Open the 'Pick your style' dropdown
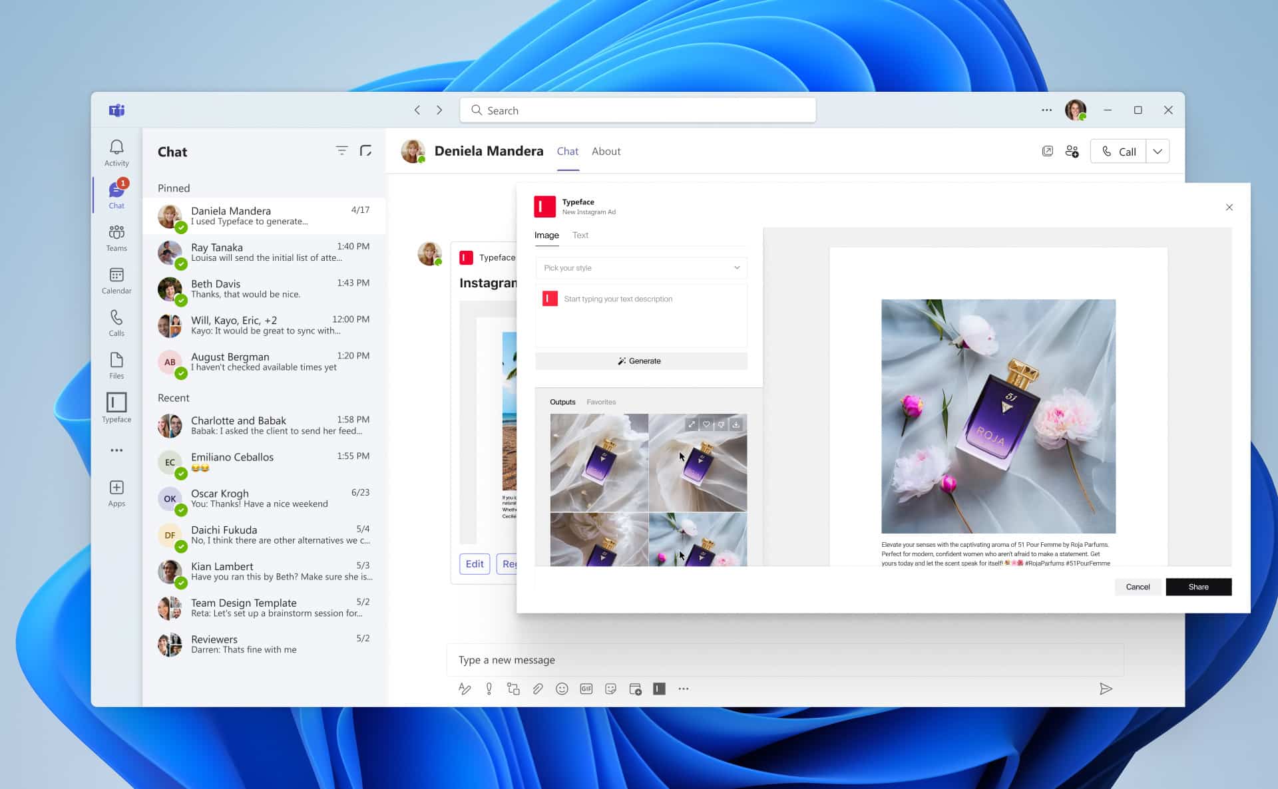Viewport: 1278px width, 789px height. coord(641,267)
